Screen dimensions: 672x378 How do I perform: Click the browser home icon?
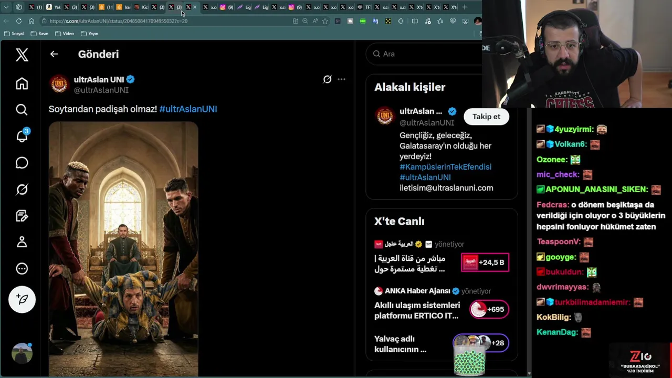(31, 21)
